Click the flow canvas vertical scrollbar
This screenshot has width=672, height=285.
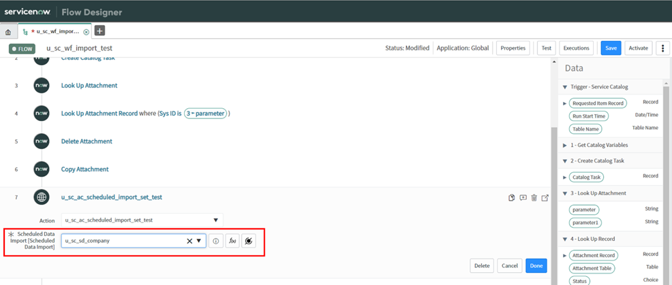[x=553, y=205]
